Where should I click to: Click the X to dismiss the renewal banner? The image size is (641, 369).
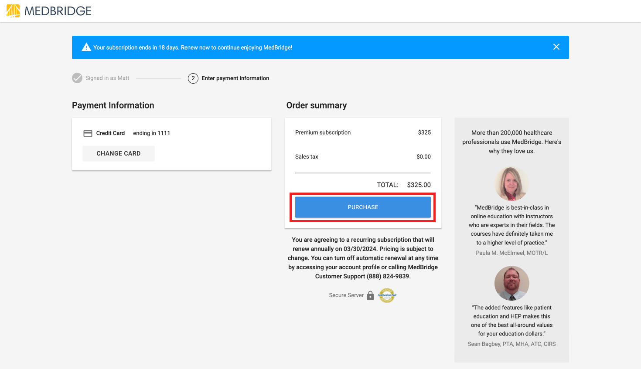click(x=556, y=47)
